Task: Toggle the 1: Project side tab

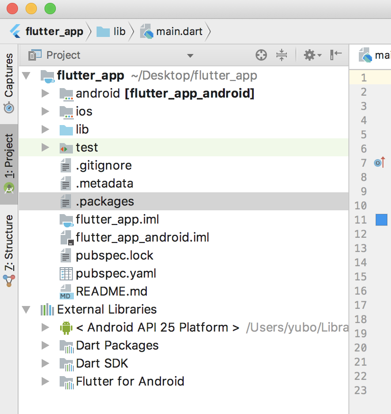Action: coord(9,164)
